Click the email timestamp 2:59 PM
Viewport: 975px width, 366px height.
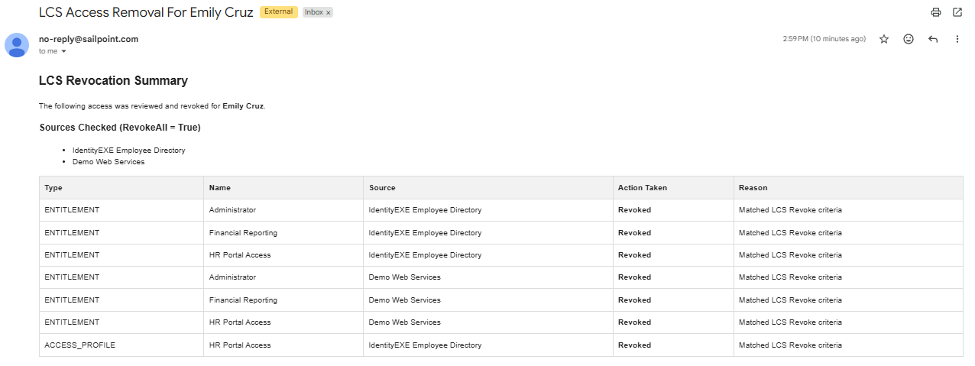tap(824, 39)
